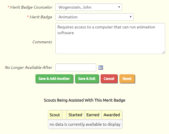Click the Merit Badge Counselor label
Screen dimensions: 169x134
point(31,7)
